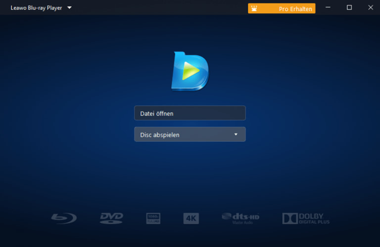Click the Leawo Blu-ray Player title menu

[x=36, y=8]
